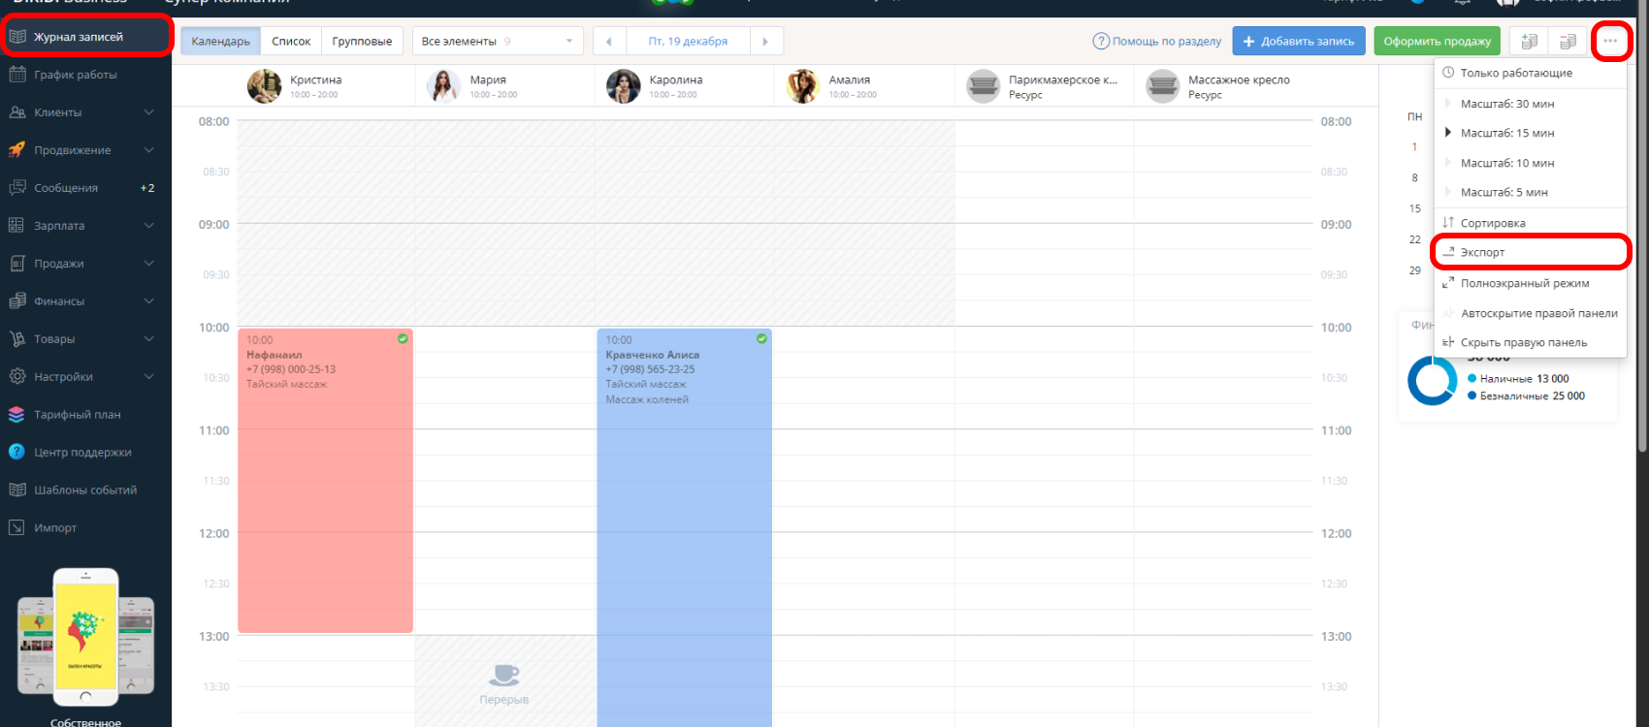Click the add expense (red coins) icon
Viewport: 1649px width, 727px height.
1568,41
